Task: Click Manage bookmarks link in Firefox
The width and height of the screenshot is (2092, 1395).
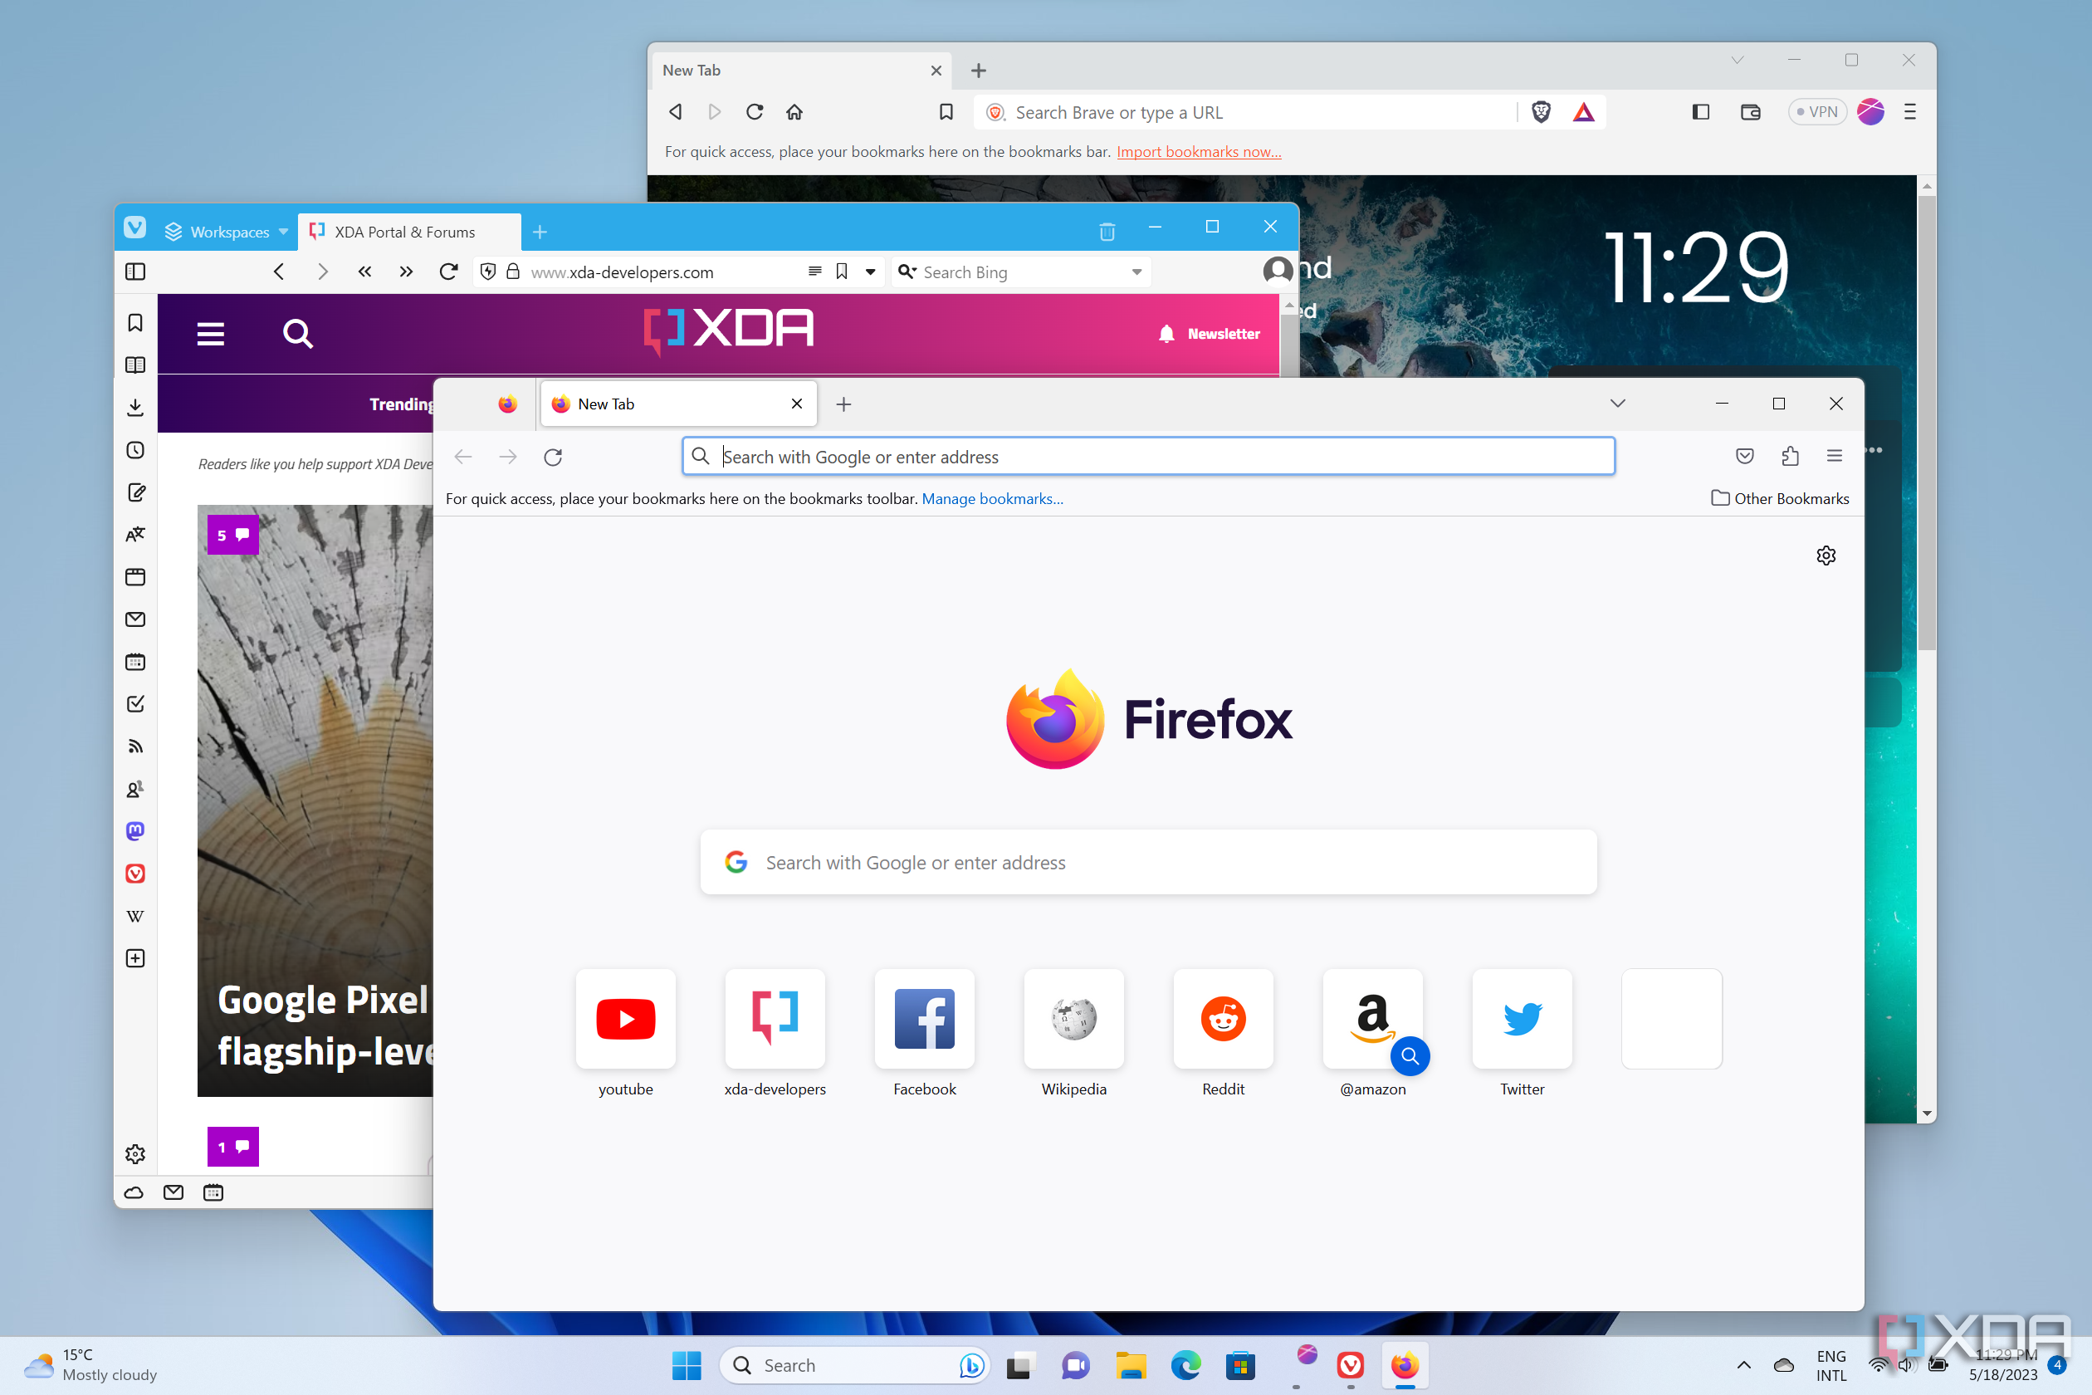Action: (991, 497)
